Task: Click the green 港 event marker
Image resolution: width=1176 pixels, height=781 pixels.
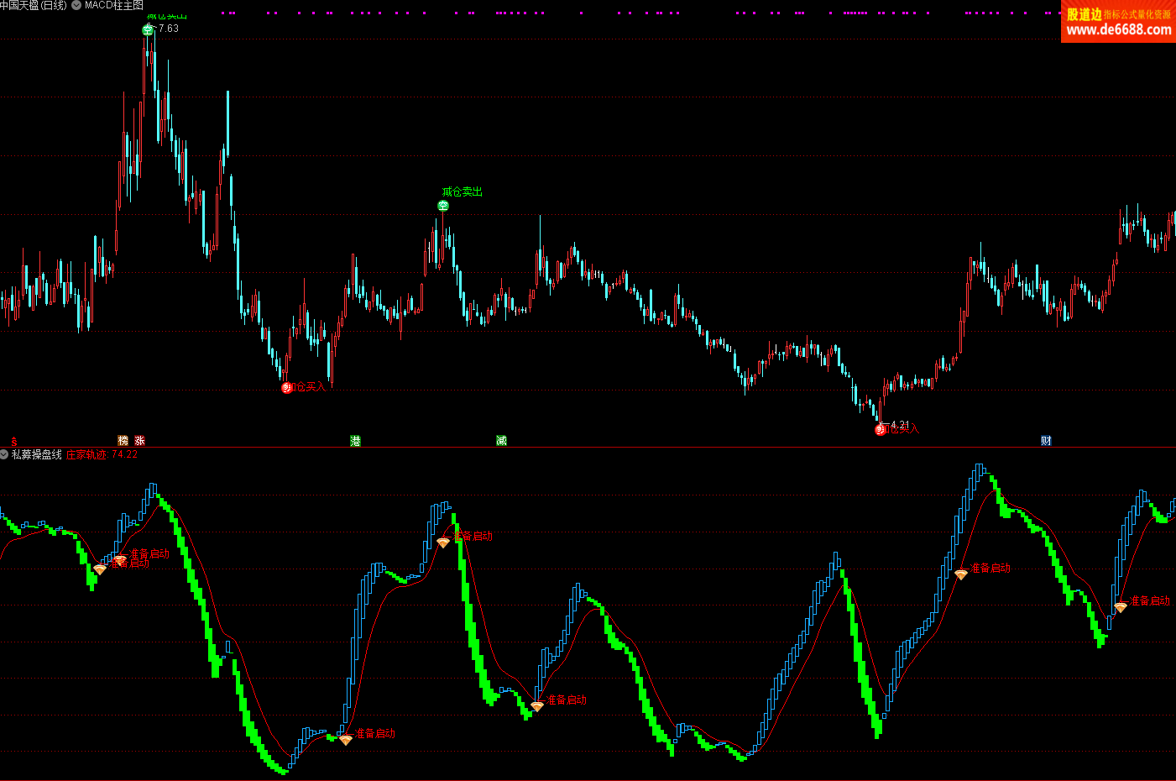Action: [x=355, y=440]
